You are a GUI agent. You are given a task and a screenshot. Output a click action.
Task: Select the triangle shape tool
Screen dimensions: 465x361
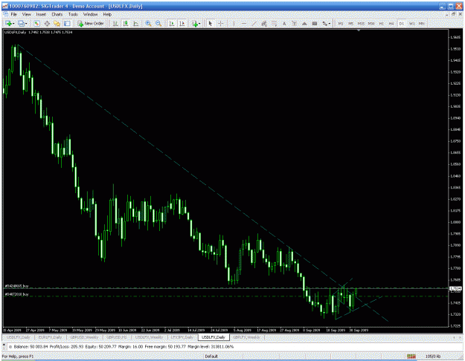click(304, 23)
